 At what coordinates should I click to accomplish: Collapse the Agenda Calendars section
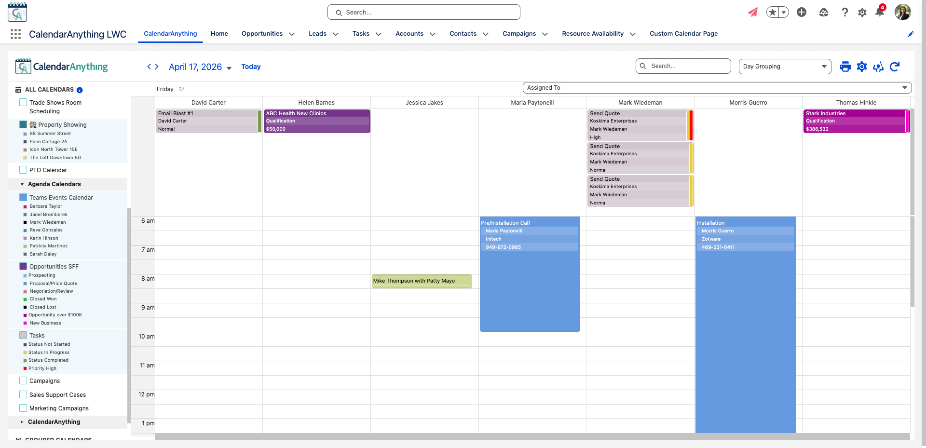tap(22, 184)
